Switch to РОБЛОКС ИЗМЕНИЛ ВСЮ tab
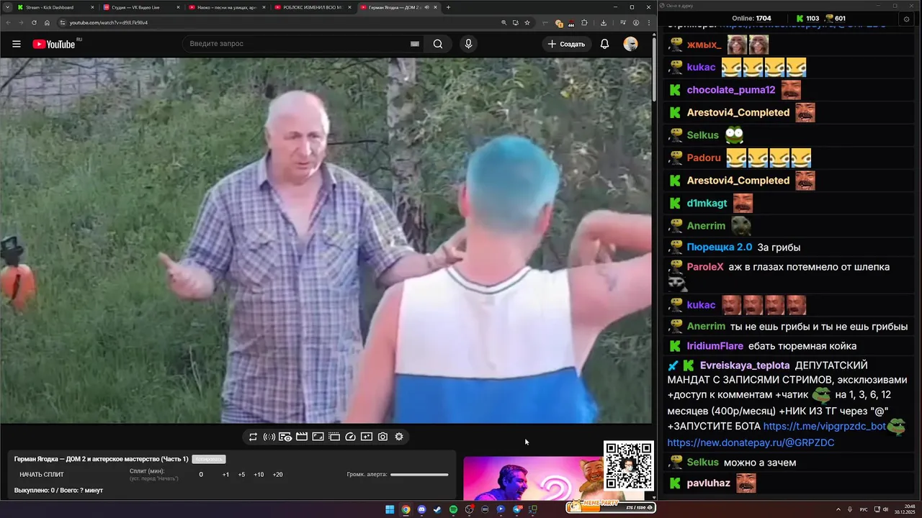This screenshot has width=922, height=518. [x=312, y=7]
